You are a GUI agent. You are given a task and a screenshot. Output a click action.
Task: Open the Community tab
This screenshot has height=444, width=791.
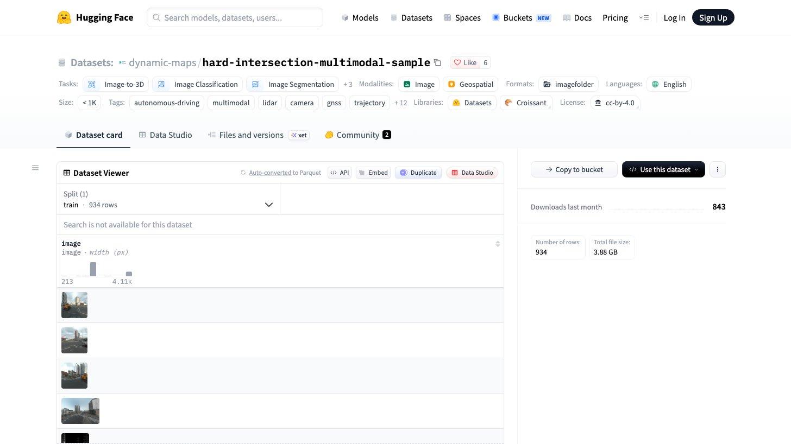[x=358, y=135]
